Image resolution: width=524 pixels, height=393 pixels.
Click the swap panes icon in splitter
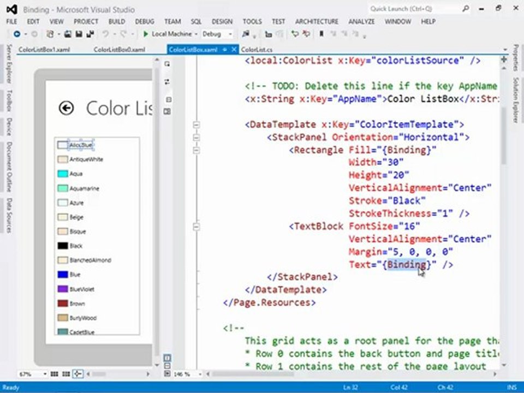point(167,81)
